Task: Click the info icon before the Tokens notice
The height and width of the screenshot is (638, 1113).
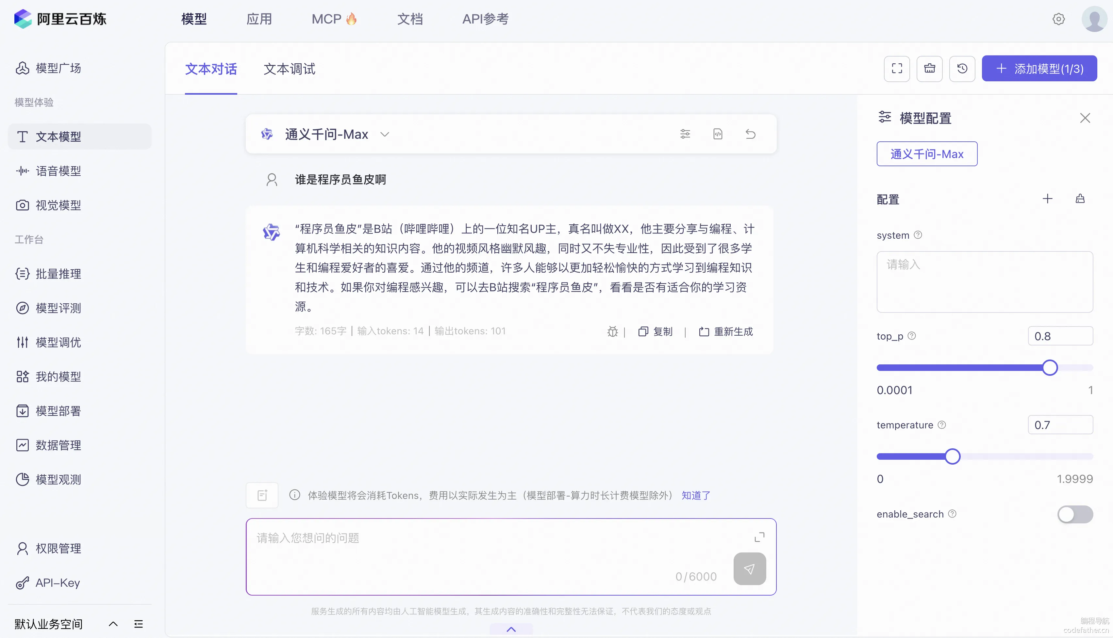Action: click(x=295, y=495)
